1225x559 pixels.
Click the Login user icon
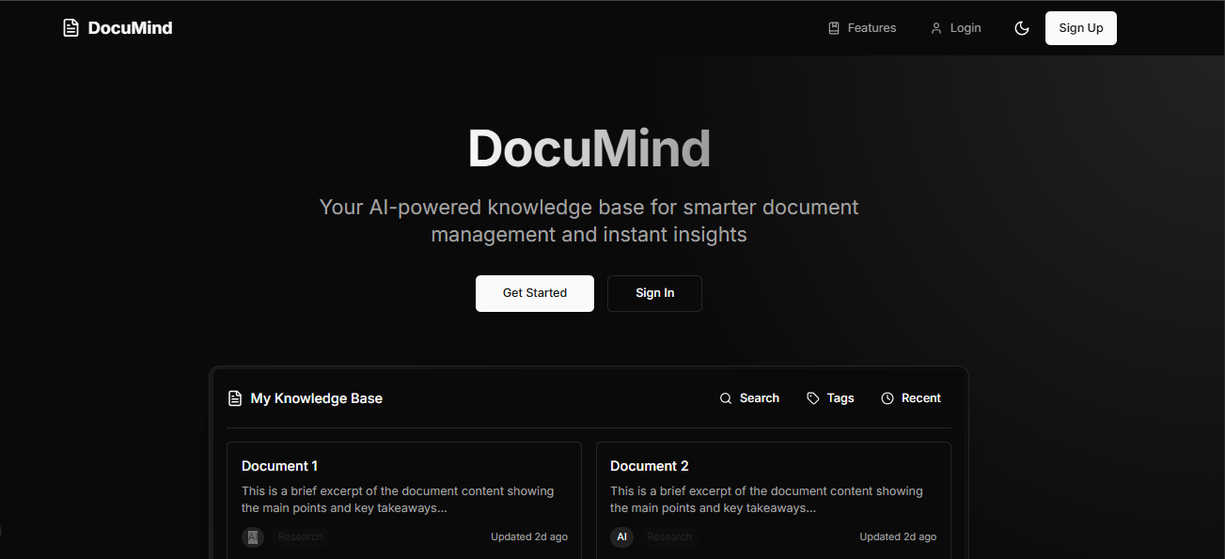click(x=936, y=28)
